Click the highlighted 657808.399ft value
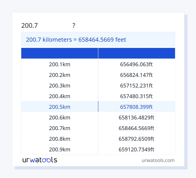The height and width of the screenshot is (178, 196). tap(136, 107)
